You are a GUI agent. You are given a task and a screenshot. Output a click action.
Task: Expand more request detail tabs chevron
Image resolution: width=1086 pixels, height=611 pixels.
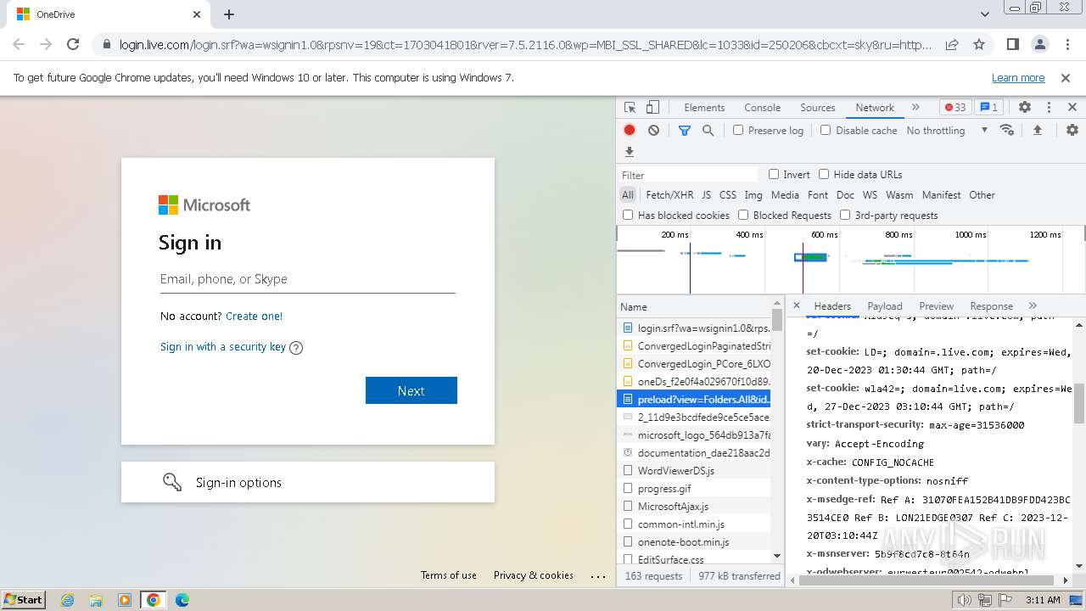pos(1033,305)
